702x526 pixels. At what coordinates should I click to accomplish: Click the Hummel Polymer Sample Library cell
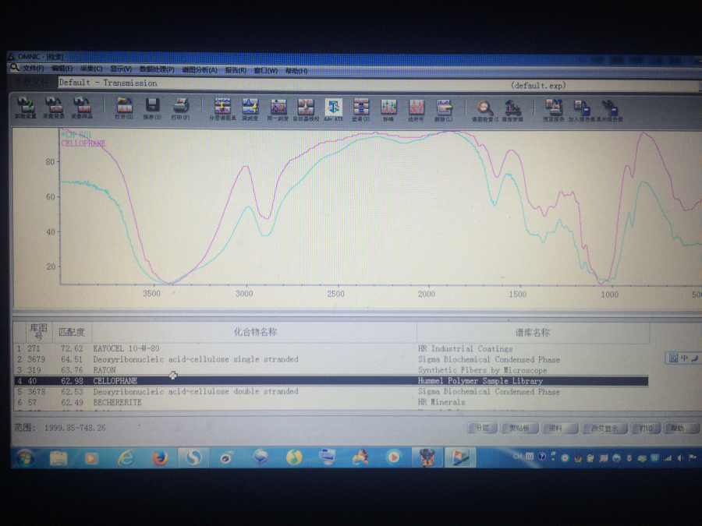(480, 381)
